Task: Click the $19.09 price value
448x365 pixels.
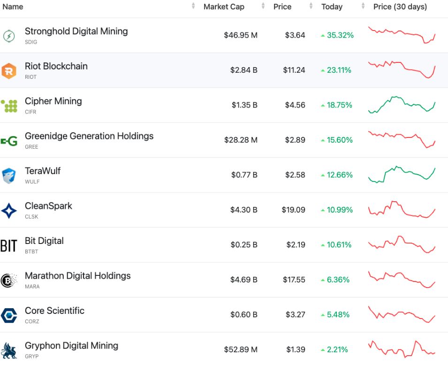Action: click(x=294, y=210)
